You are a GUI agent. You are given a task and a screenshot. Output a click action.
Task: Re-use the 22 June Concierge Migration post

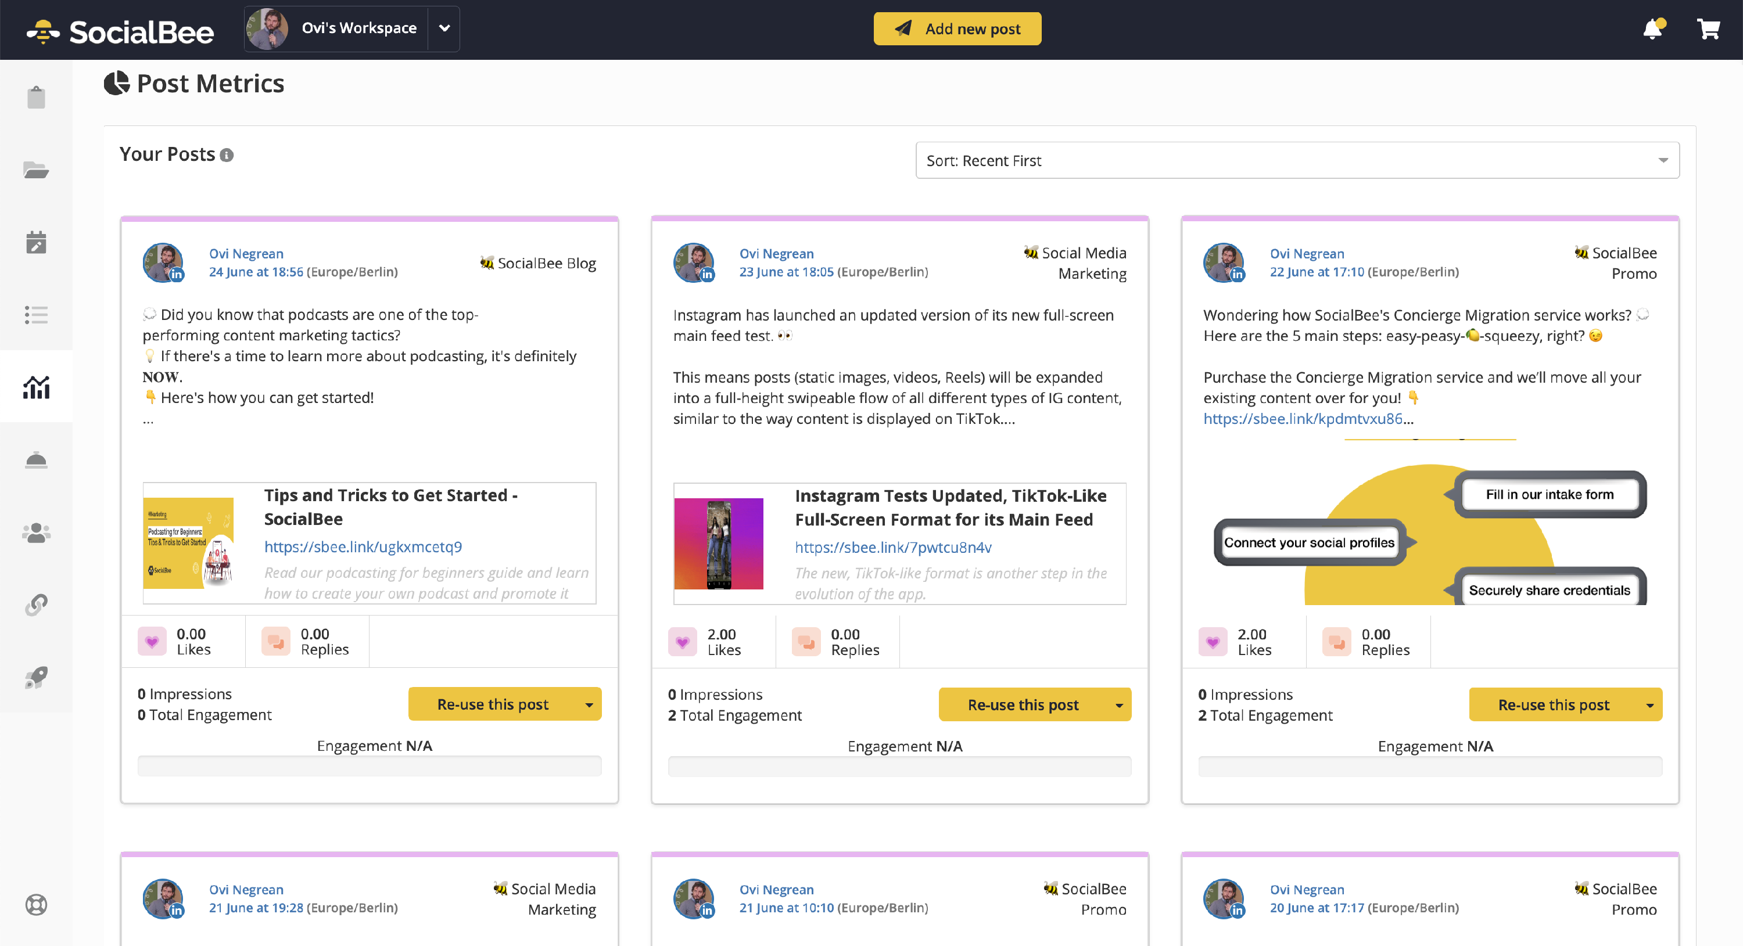pyautogui.click(x=1554, y=705)
